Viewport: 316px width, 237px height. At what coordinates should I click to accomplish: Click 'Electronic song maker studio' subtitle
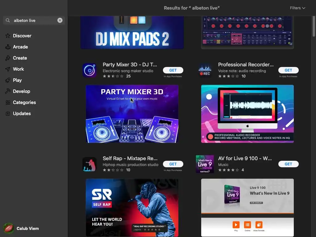pyautogui.click(x=128, y=71)
